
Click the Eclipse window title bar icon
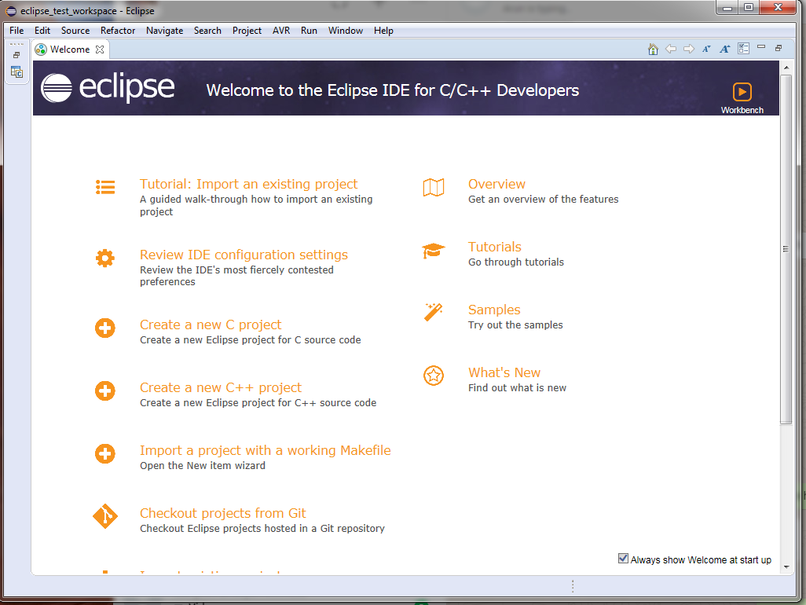[11, 11]
